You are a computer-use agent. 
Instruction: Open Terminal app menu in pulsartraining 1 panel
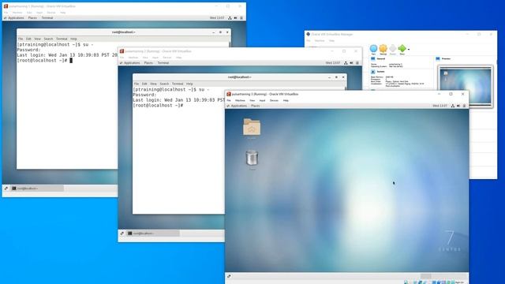47,17
